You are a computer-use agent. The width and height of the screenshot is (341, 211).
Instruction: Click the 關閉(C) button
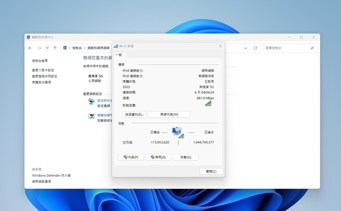coord(211,171)
